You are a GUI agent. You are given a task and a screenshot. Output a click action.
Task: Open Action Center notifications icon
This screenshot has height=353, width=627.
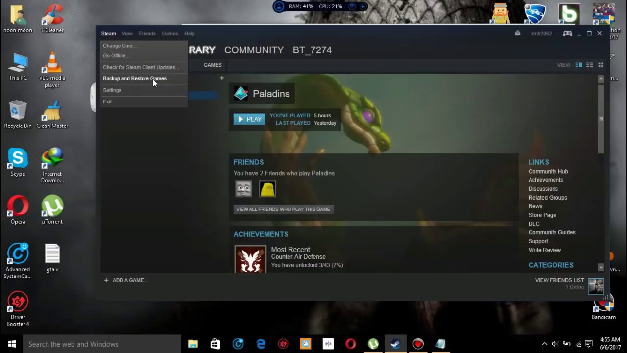(589, 344)
